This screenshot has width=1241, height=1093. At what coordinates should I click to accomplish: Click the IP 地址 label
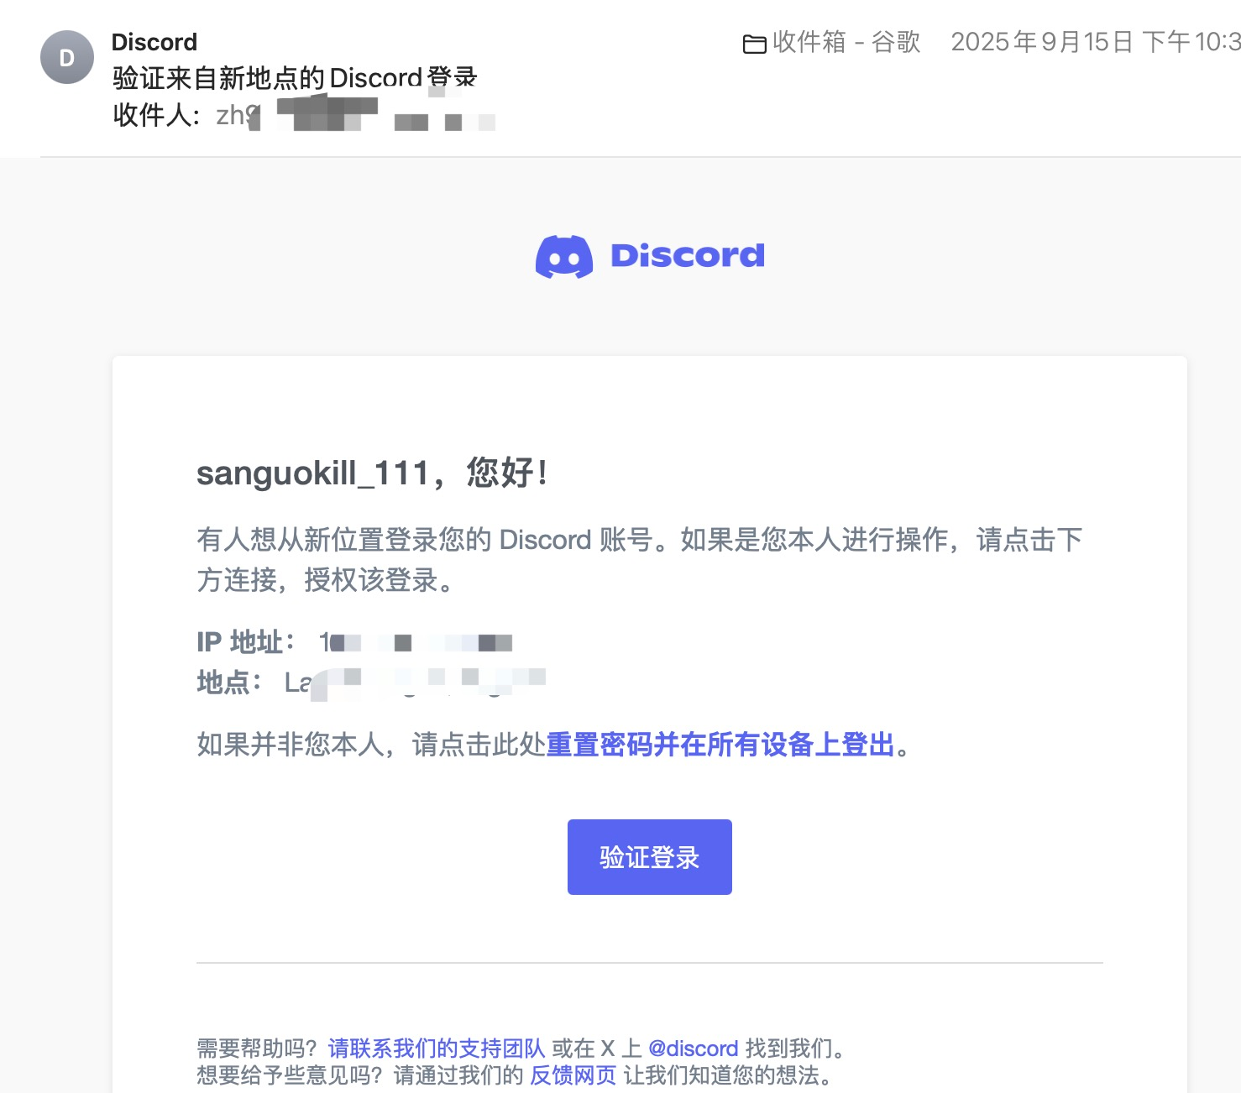(x=245, y=642)
